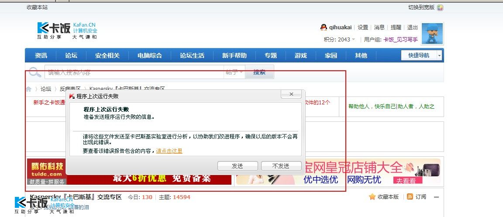
Task: Click the 切换到宽版 link
Action: pyautogui.click(x=421, y=7)
